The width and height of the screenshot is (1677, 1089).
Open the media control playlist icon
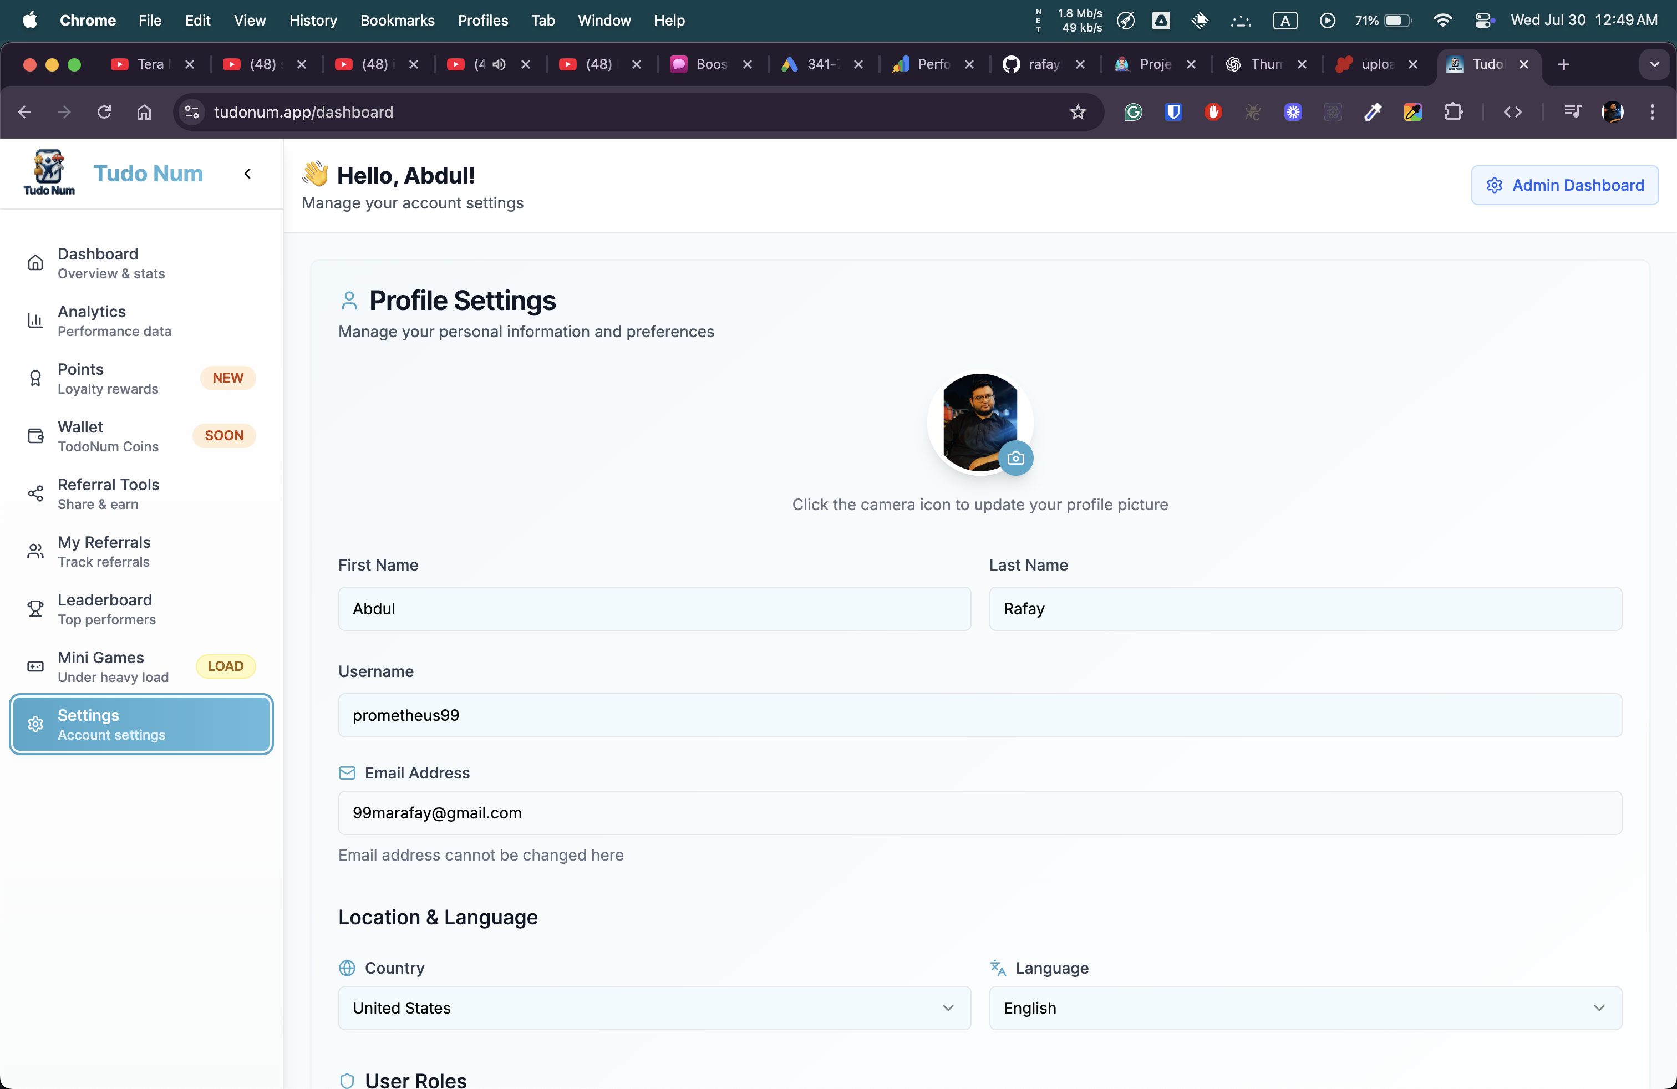click(1572, 112)
